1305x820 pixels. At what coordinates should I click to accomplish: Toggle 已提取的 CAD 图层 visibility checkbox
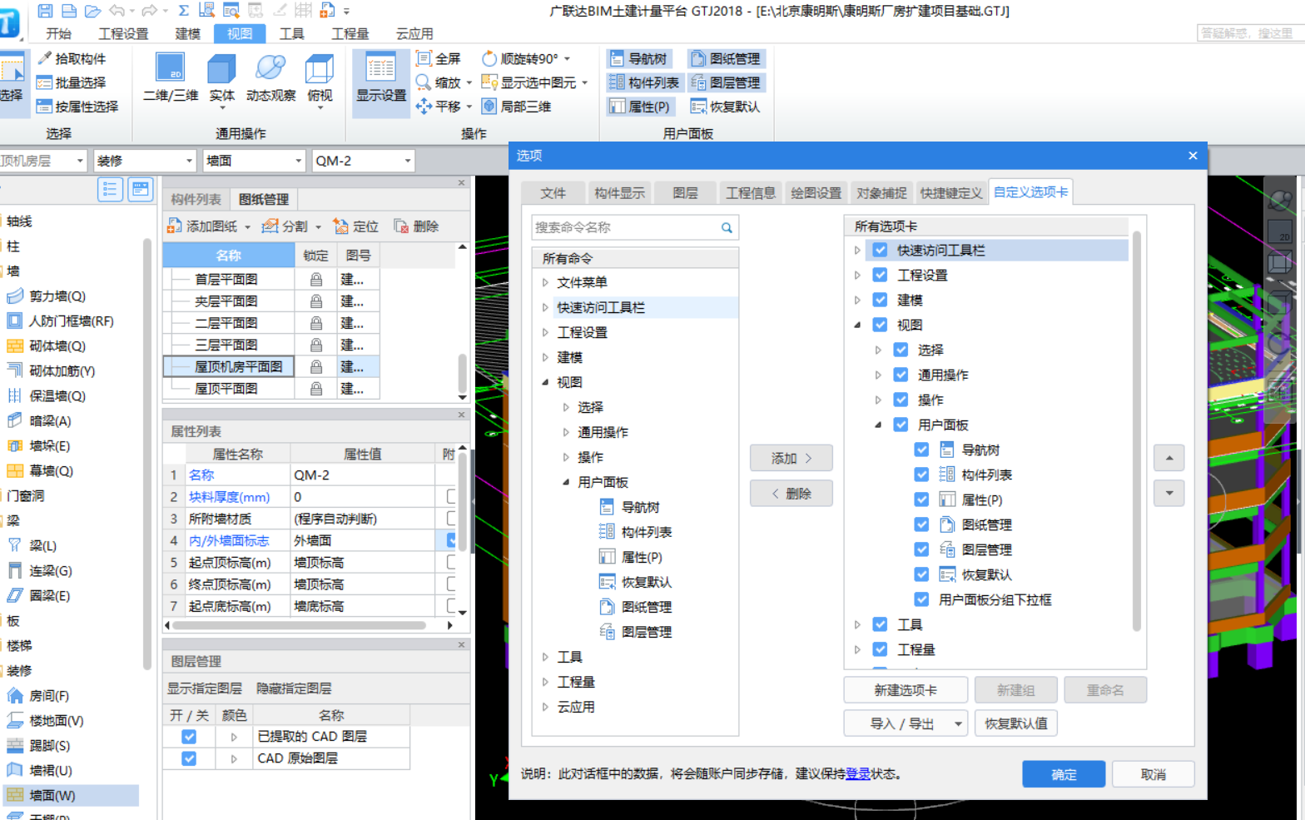[189, 737]
